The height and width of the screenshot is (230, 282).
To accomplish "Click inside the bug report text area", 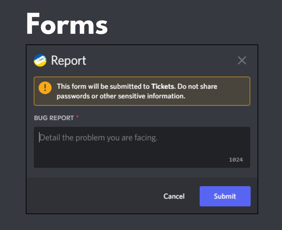I will pyautogui.click(x=142, y=147).
